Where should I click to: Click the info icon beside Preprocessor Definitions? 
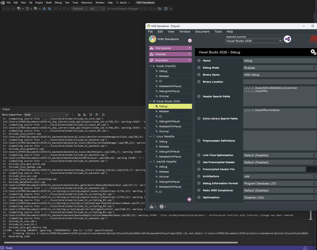(199, 141)
